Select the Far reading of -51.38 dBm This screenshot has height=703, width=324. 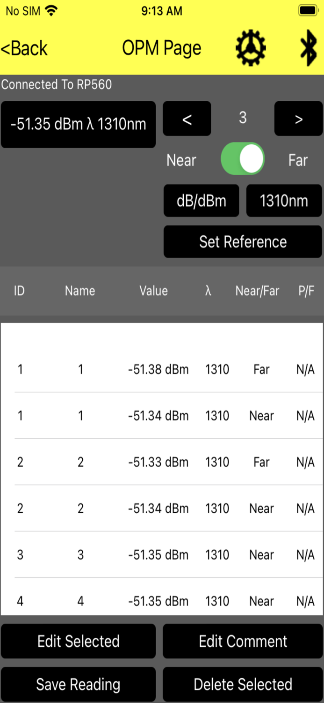point(162,369)
